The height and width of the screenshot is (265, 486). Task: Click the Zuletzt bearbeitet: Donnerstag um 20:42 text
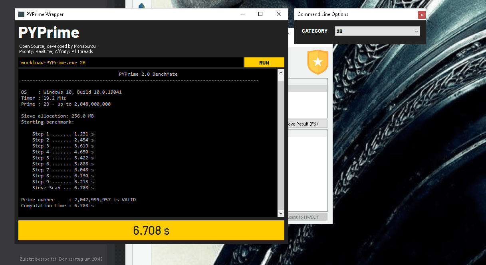point(61,259)
